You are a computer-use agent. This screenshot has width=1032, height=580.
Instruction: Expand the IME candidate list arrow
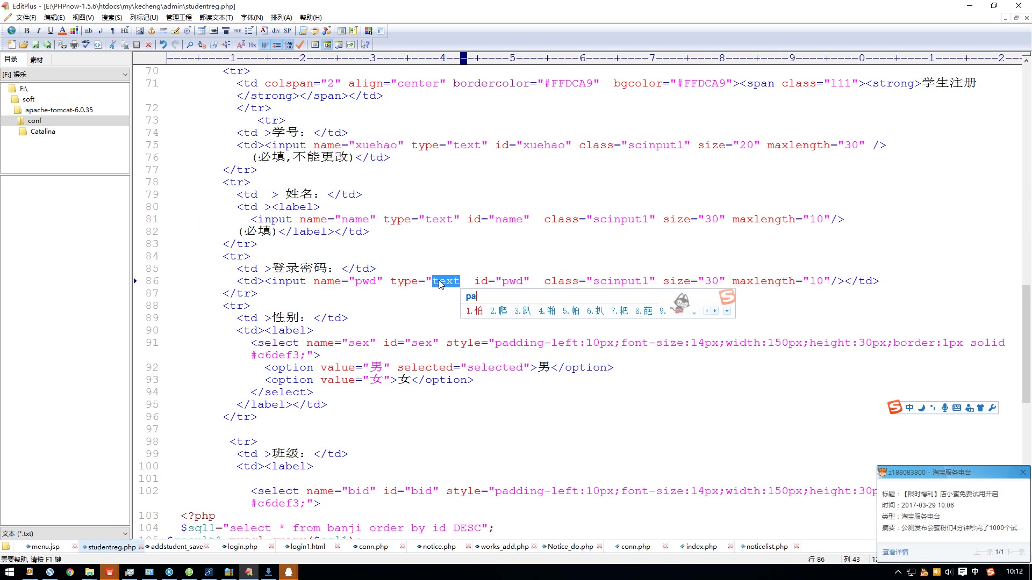[x=727, y=310]
